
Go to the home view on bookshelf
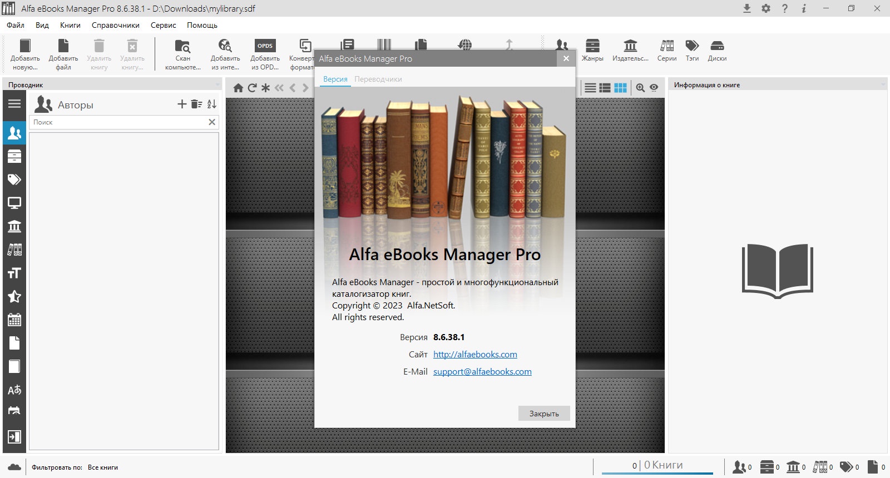click(x=238, y=88)
